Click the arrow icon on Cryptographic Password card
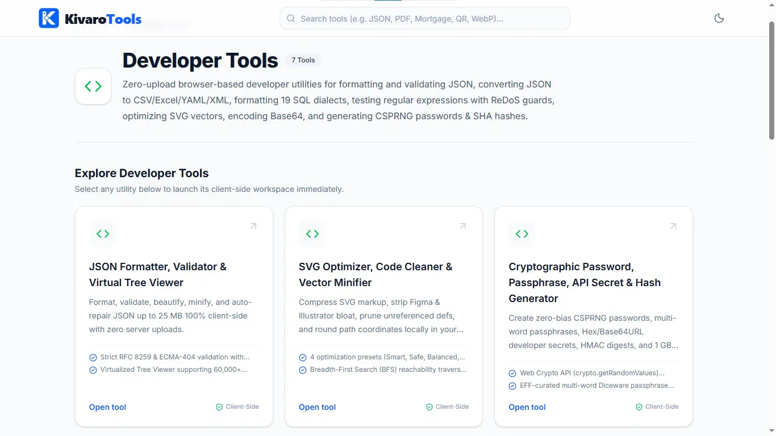Screen dimensions: 776x436 (x=673, y=226)
